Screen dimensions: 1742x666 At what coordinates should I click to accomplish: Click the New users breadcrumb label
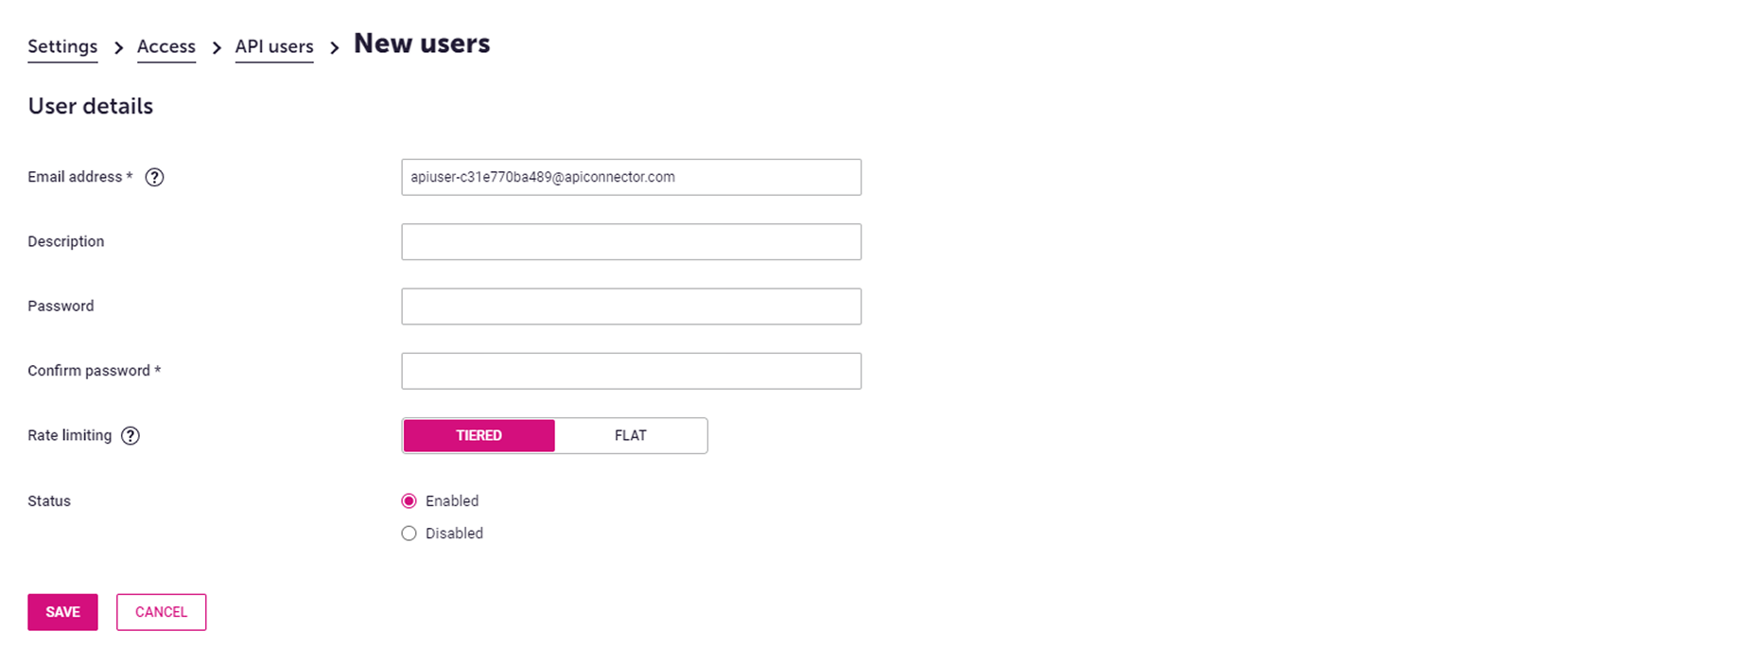click(x=422, y=43)
